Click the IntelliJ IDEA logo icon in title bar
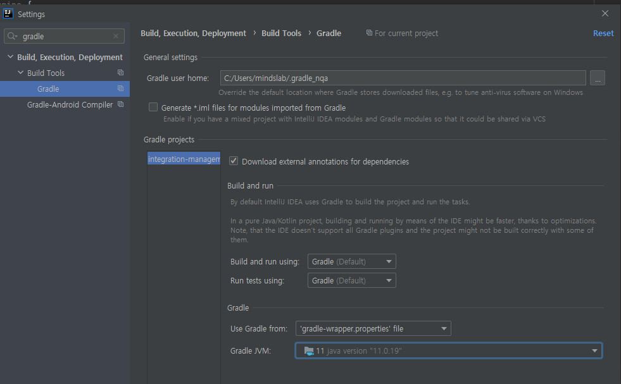Viewport: 621px width, 384px height. click(8, 13)
